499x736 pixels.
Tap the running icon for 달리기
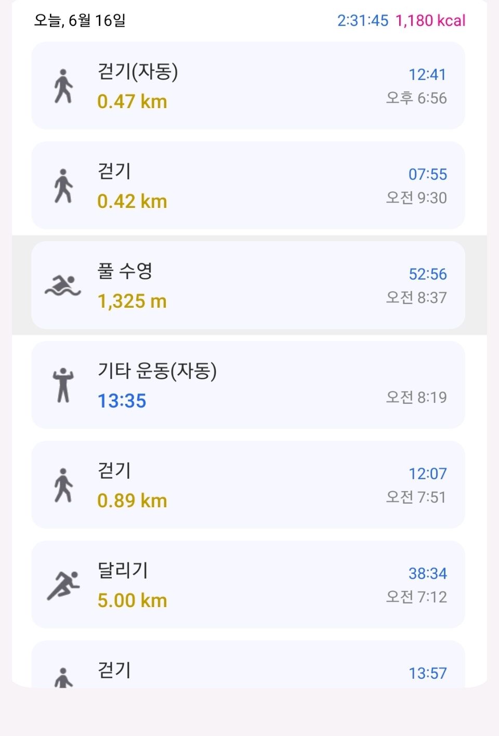click(x=63, y=585)
